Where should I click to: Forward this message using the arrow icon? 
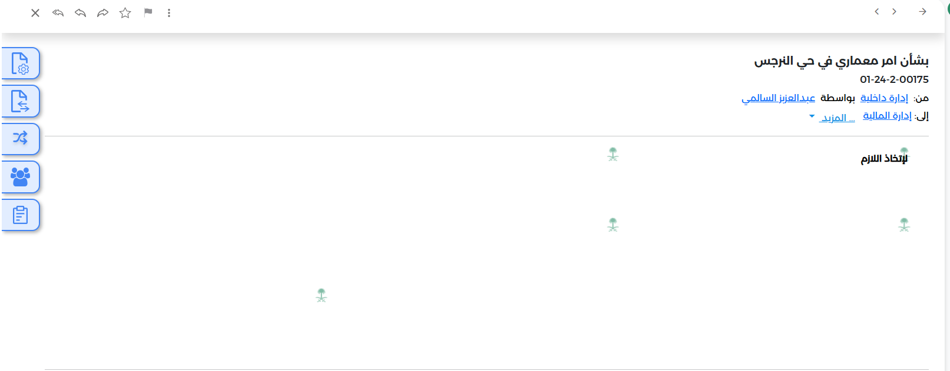point(102,13)
